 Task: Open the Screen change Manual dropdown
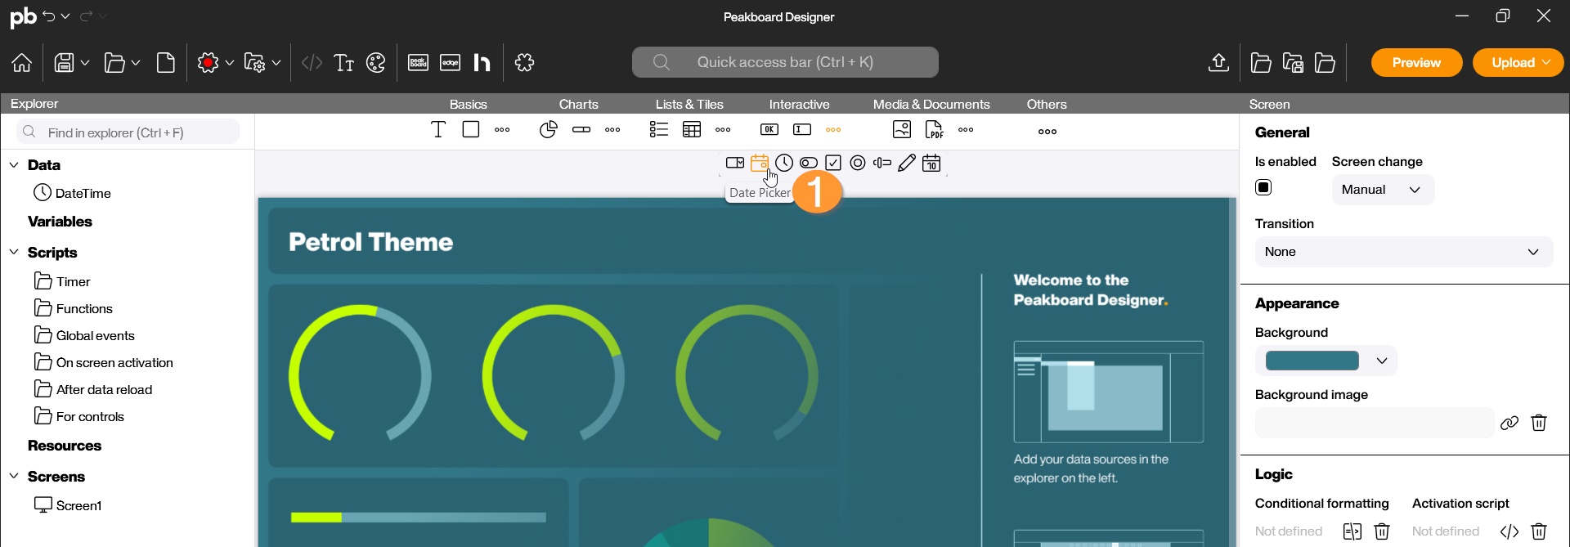click(1383, 190)
